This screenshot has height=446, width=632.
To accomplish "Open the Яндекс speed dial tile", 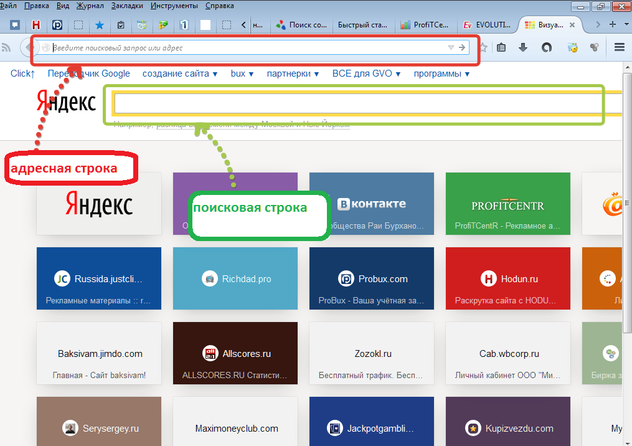I will tap(99, 204).
